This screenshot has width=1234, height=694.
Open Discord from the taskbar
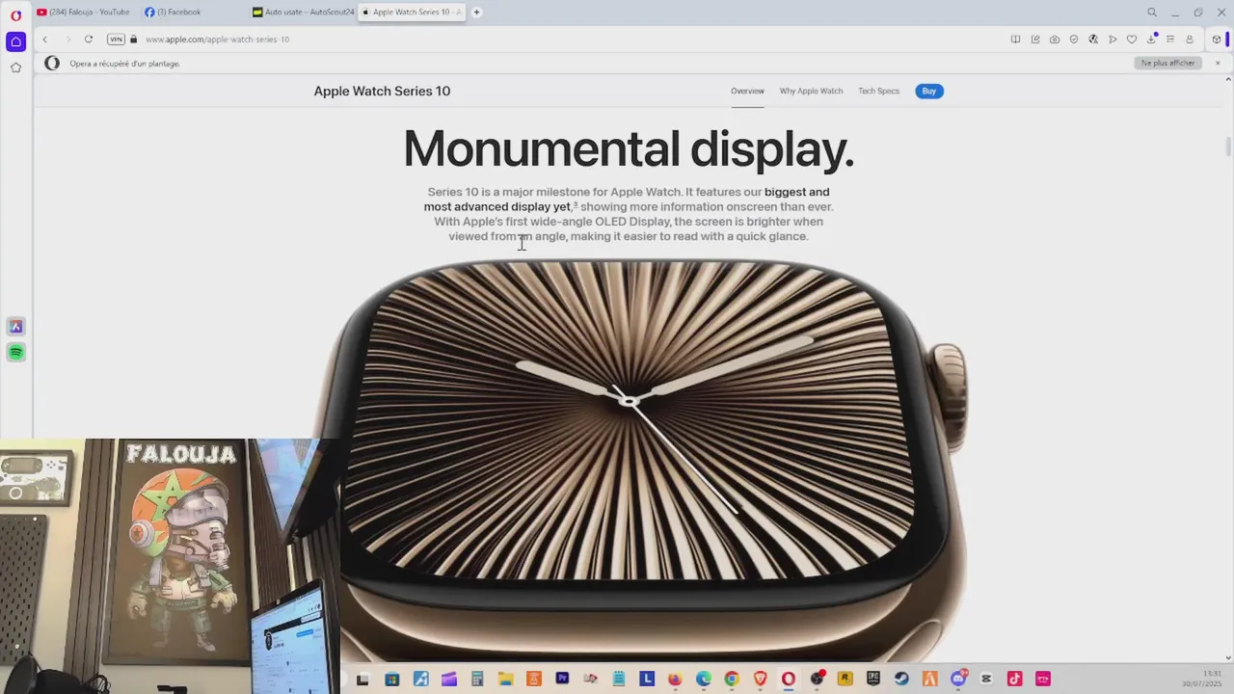(958, 679)
